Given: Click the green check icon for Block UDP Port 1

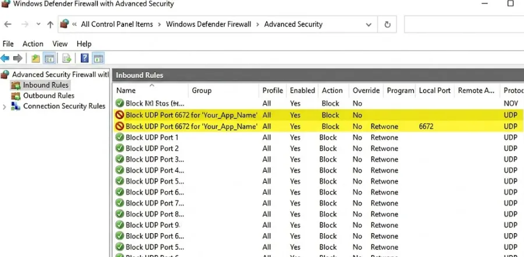Looking at the screenshot, I should click(119, 137).
